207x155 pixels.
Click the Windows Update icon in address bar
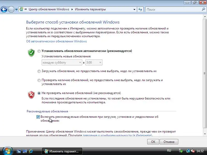[x=21, y=9]
